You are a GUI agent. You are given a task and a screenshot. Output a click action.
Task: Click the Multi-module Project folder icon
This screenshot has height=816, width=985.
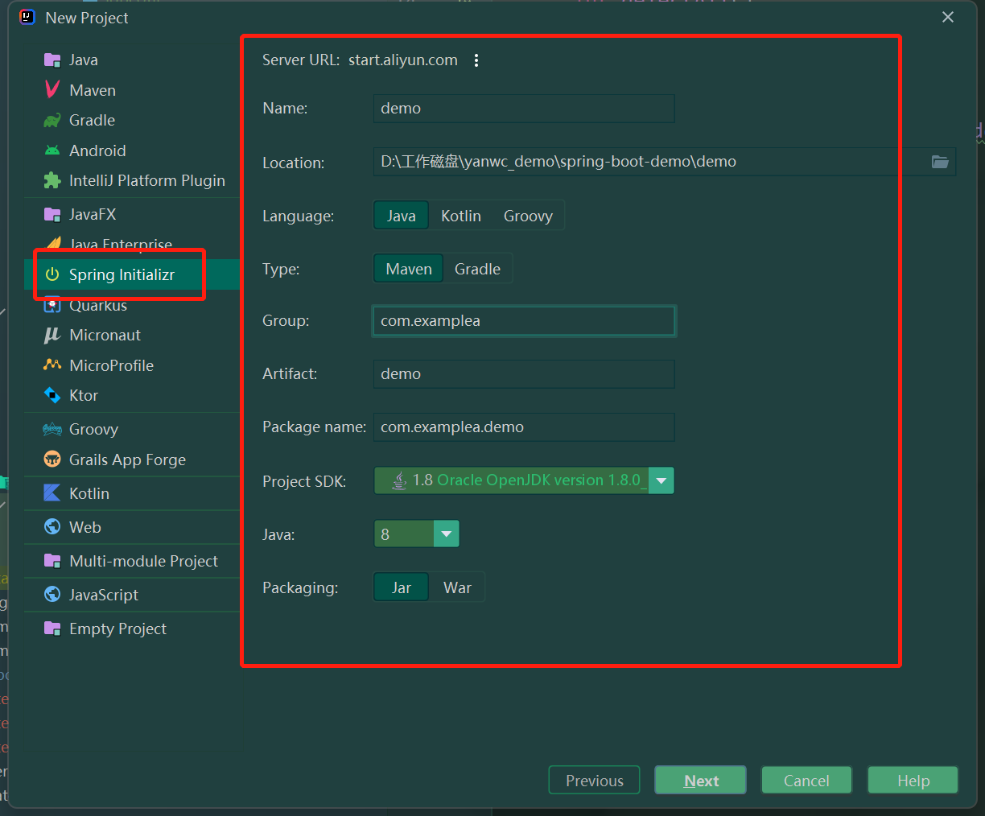click(x=52, y=561)
